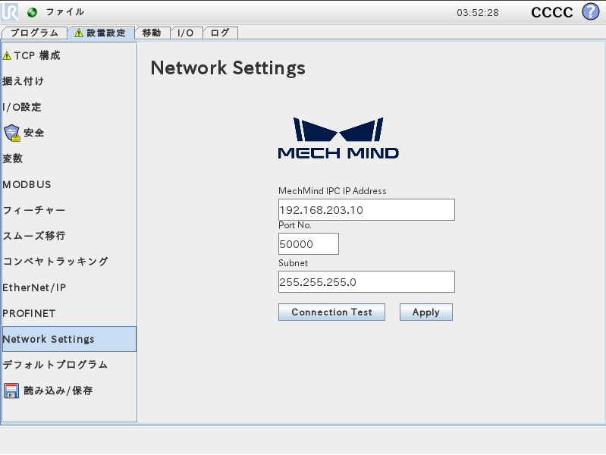Screen dimensions: 606x455
Task: Click the safety shield icon
Action: (x=12, y=133)
